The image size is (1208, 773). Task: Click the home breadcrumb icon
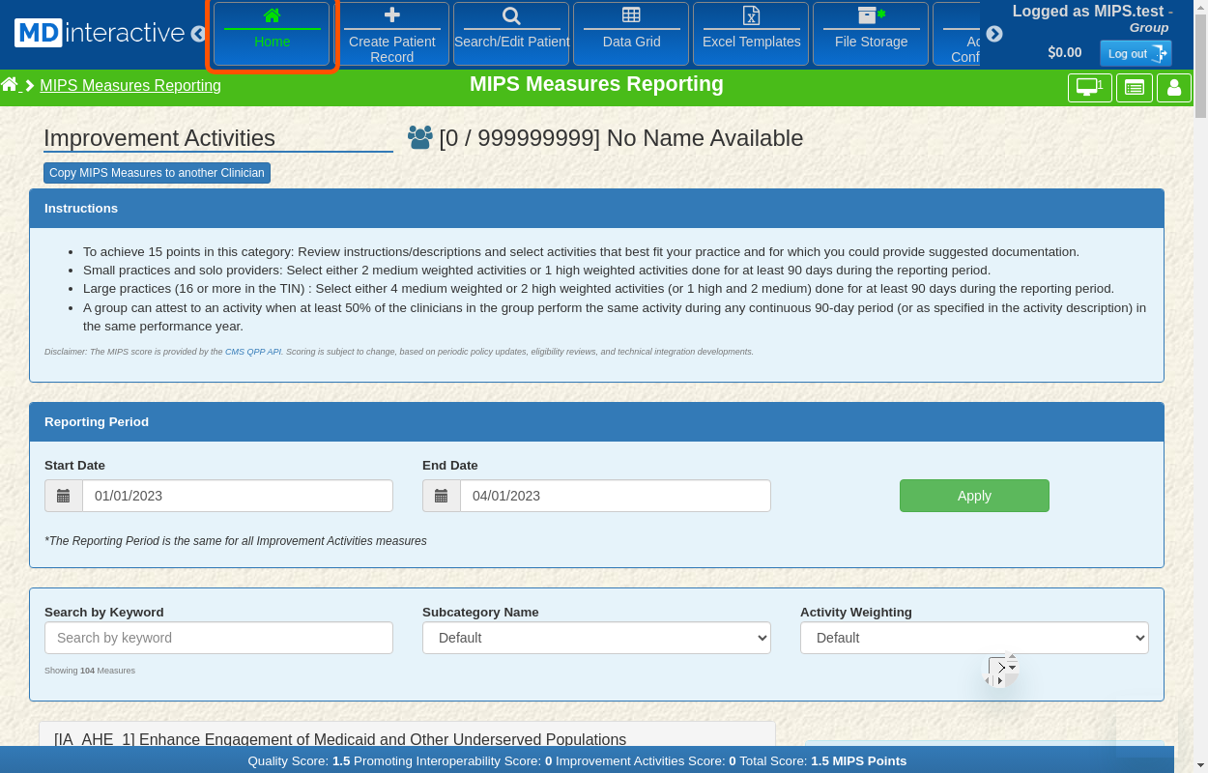tap(10, 85)
